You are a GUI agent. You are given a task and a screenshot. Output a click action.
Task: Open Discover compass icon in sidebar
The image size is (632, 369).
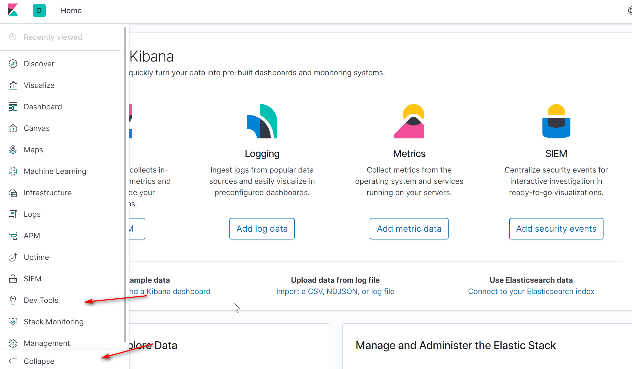point(13,64)
